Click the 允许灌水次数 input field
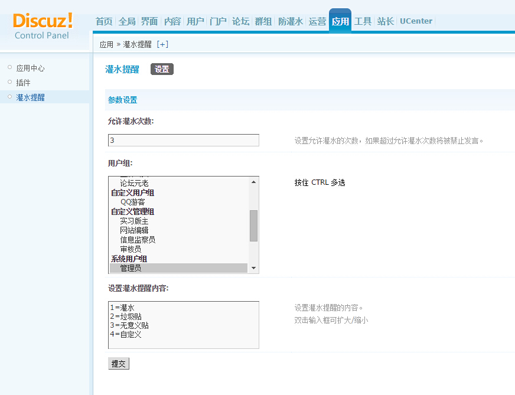The height and width of the screenshot is (395, 515). 183,141
